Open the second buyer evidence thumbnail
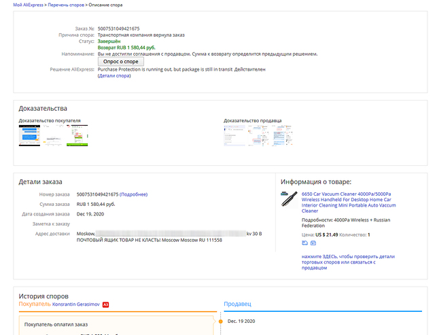 [53, 135]
